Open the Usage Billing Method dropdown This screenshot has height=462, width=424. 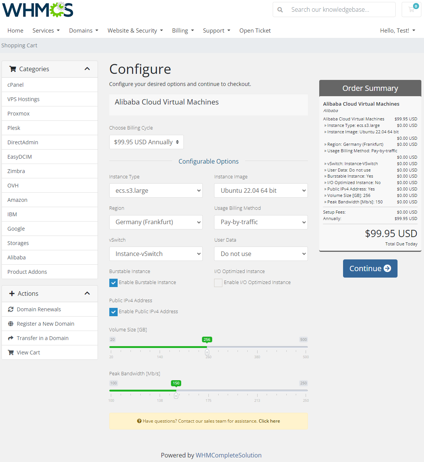coord(261,222)
